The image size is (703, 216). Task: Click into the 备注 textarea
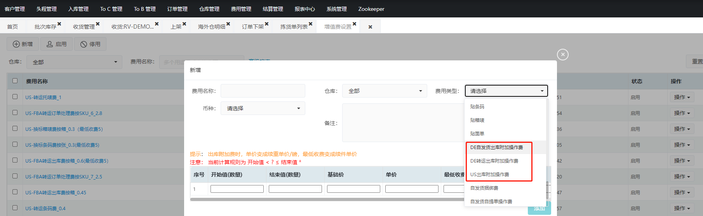click(x=403, y=123)
